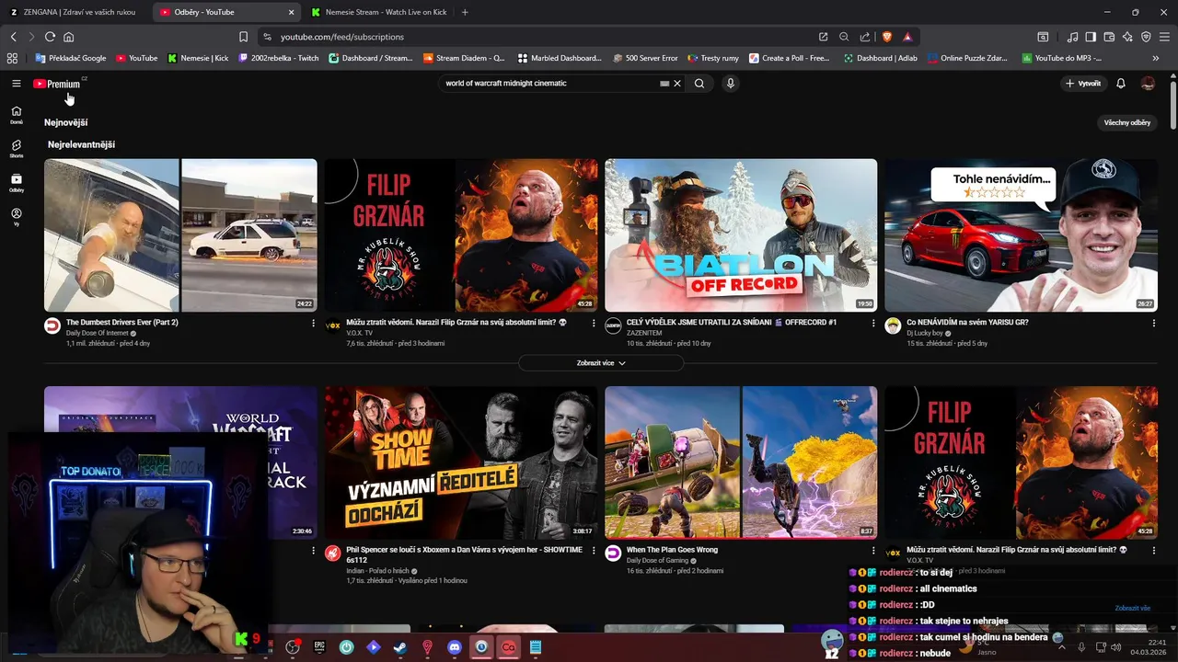Open Brave Leo AI sparkle icon
The image size is (1178, 662).
1127,37
